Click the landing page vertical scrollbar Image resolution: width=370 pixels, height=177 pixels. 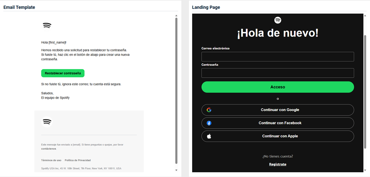point(366,92)
